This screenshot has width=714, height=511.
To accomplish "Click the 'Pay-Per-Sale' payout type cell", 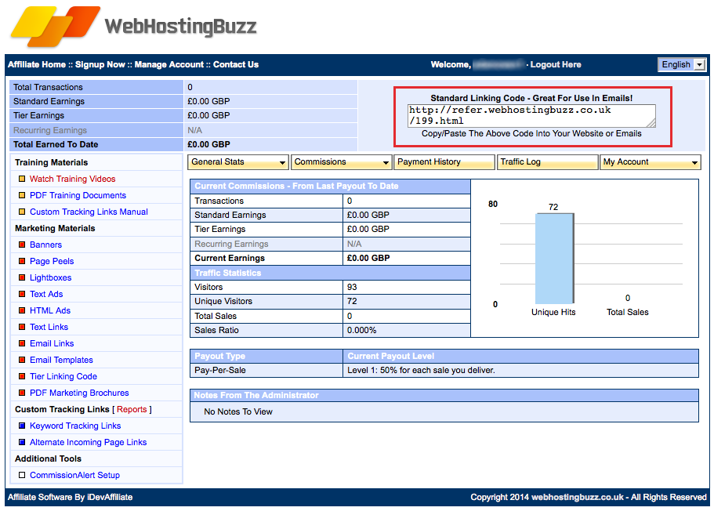I will [266, 370].
